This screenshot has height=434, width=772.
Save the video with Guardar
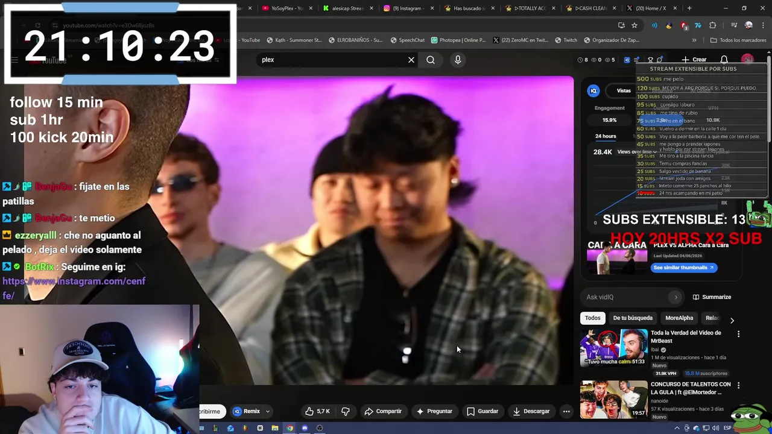(482, 411)
